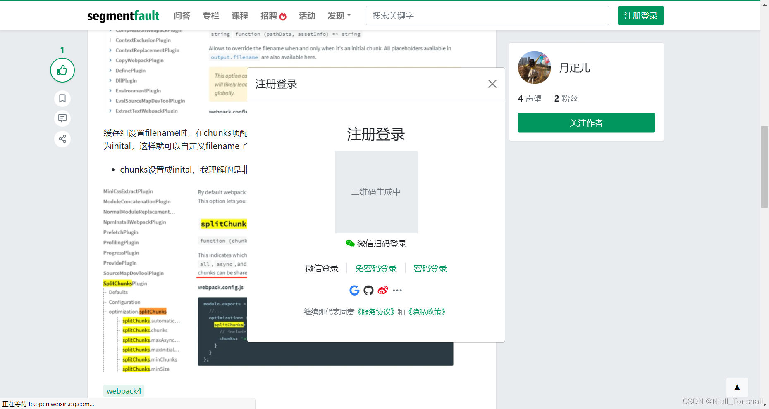The image size is (769, 409).
Task: Click the author avatar of 月疋儿
Action: click(x=534, y=67)
